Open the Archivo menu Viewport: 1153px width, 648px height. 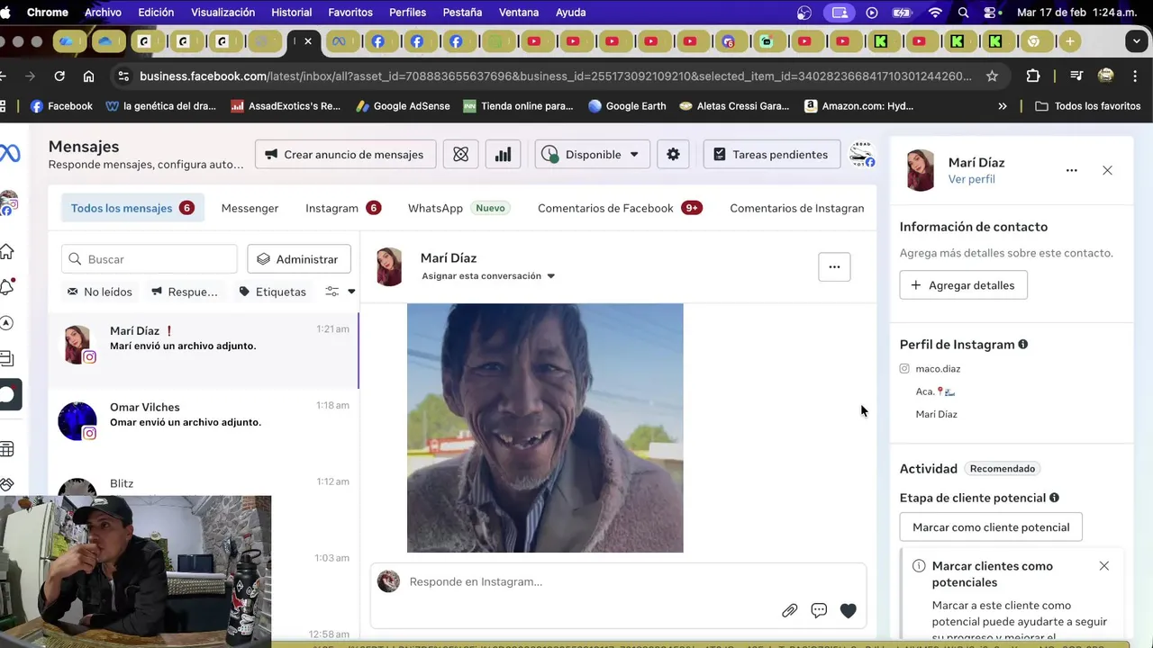point(103,13)
